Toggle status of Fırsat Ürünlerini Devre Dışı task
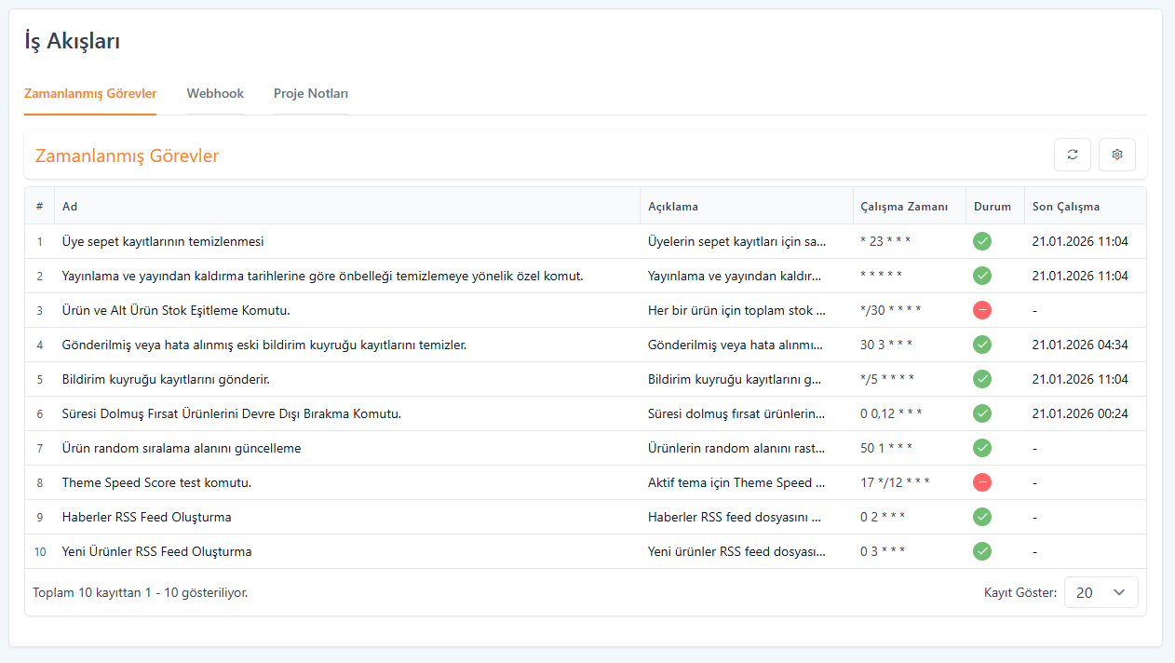 (x=982, y=413)
